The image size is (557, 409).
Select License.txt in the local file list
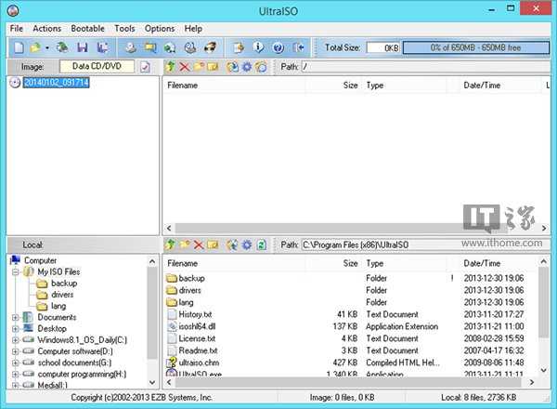pos(197,338)
